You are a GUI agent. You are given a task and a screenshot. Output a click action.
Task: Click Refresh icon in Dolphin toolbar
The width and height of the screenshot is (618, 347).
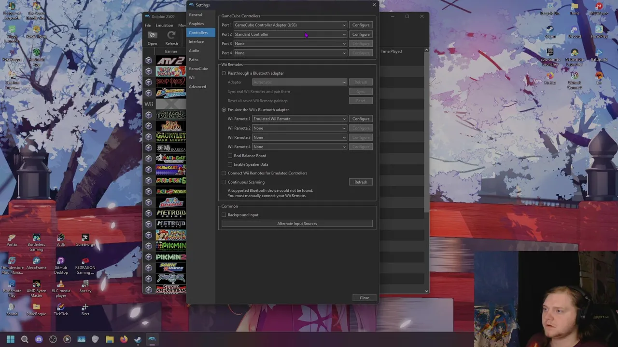pyautogui.click(x=171, y=35)
